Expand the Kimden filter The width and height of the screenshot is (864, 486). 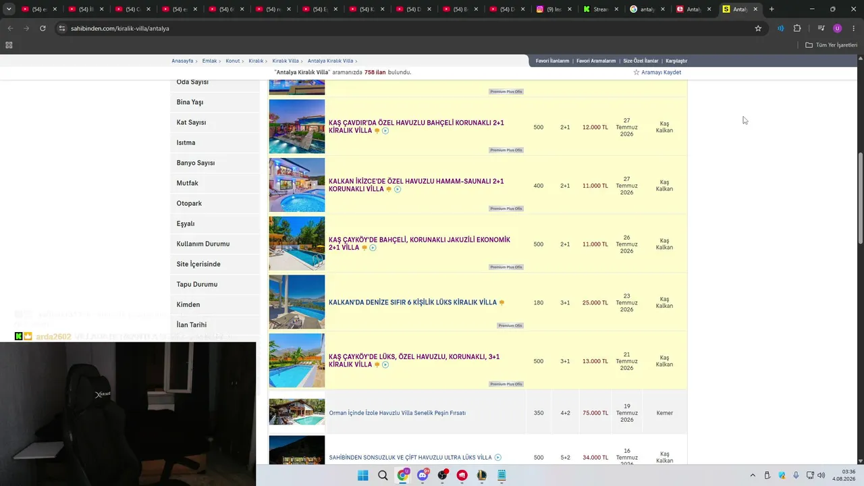(215, 304)
